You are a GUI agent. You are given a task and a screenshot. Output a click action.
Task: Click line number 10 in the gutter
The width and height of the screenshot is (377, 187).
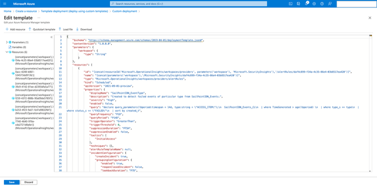click(60, 68)
